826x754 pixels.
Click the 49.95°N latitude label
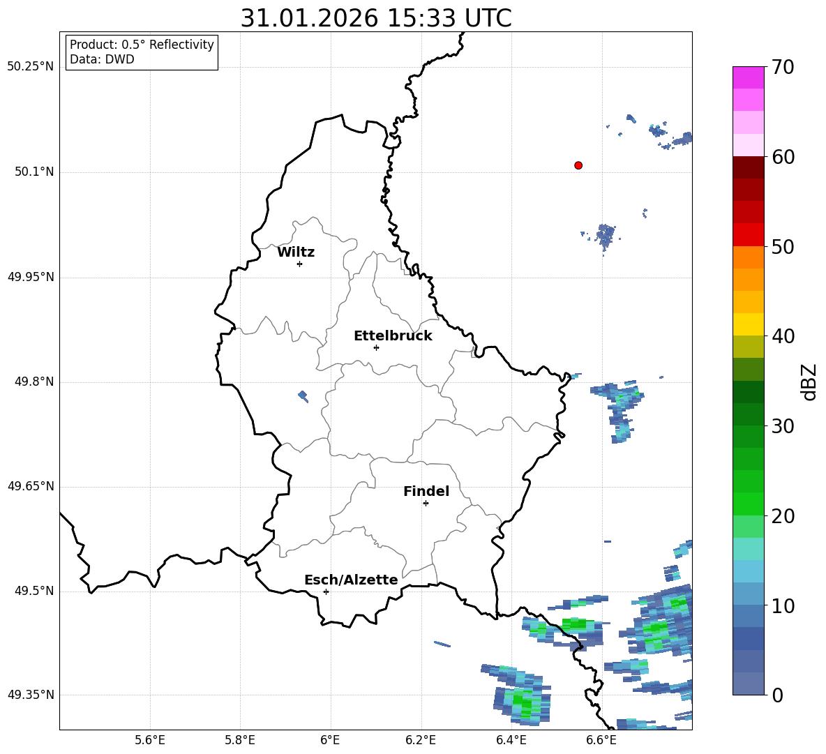(x=31, y=277)
